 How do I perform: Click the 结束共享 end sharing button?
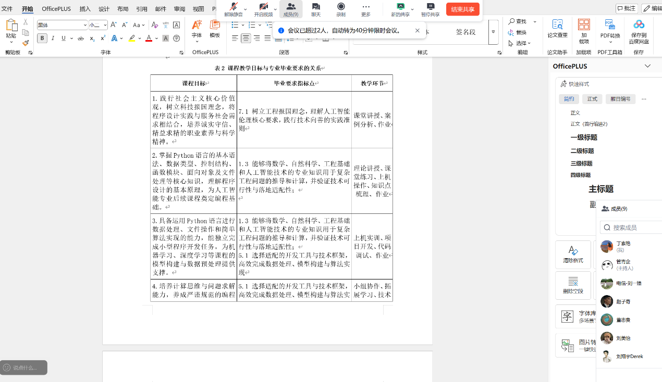[x=463, y=9]
